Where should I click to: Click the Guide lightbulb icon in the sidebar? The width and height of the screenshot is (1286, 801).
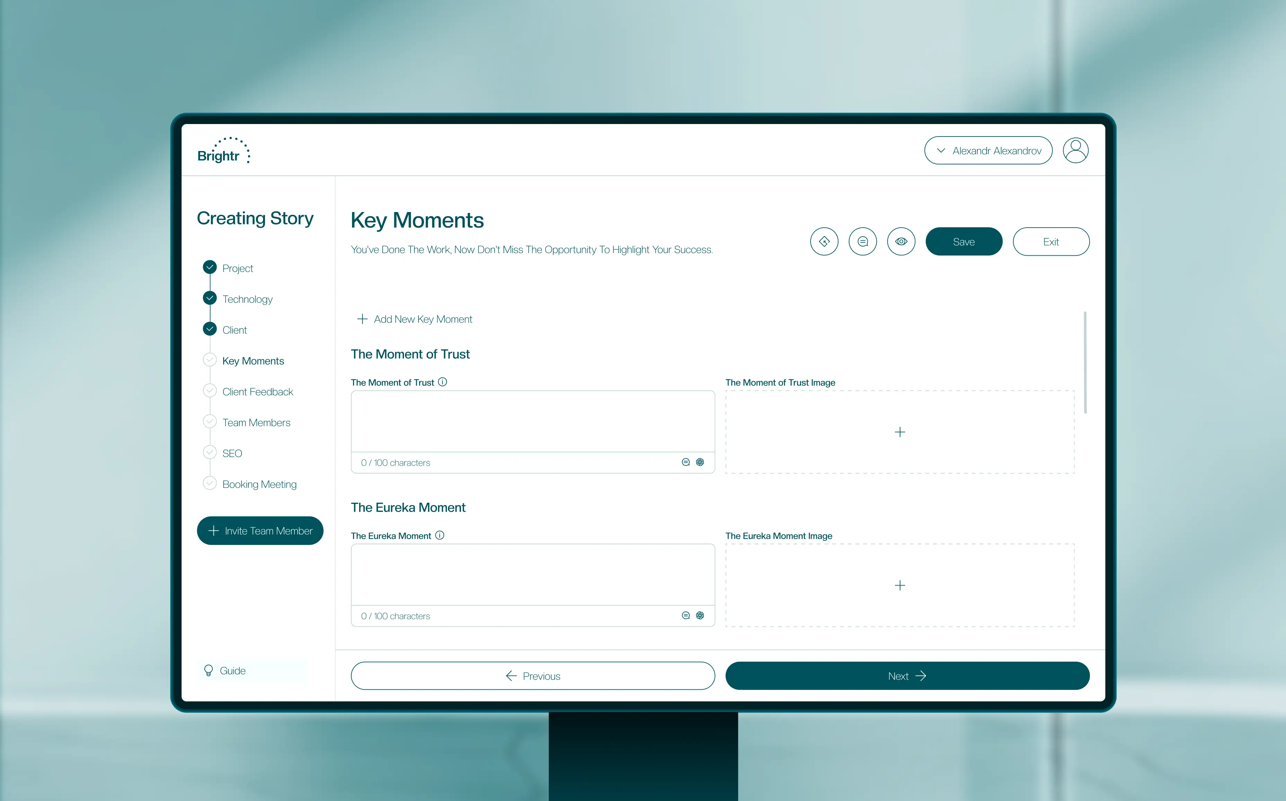[x=209, y=670]
